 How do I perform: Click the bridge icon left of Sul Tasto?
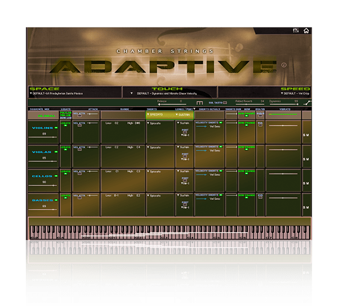click(199, 103)
